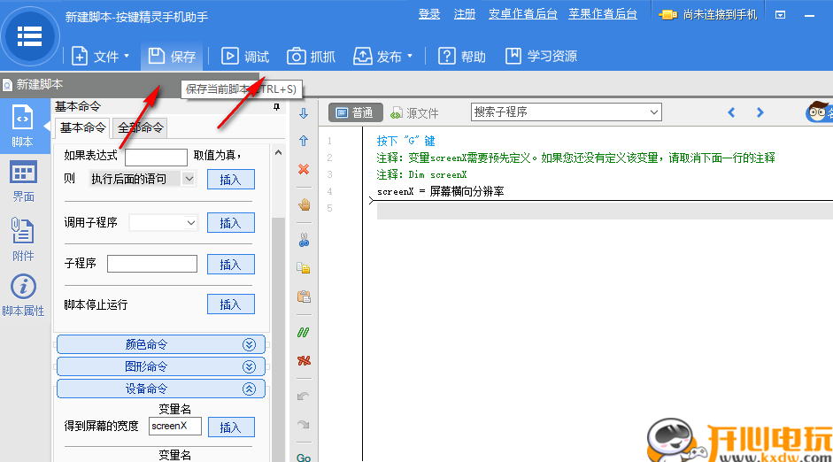
Task: Open the main round menu button
Action: tap(30, 36)
